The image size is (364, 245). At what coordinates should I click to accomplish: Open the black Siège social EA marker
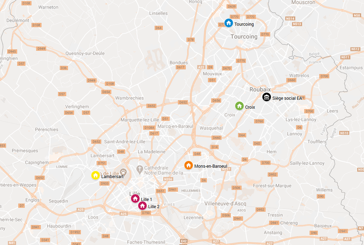(x=267, y=97)
